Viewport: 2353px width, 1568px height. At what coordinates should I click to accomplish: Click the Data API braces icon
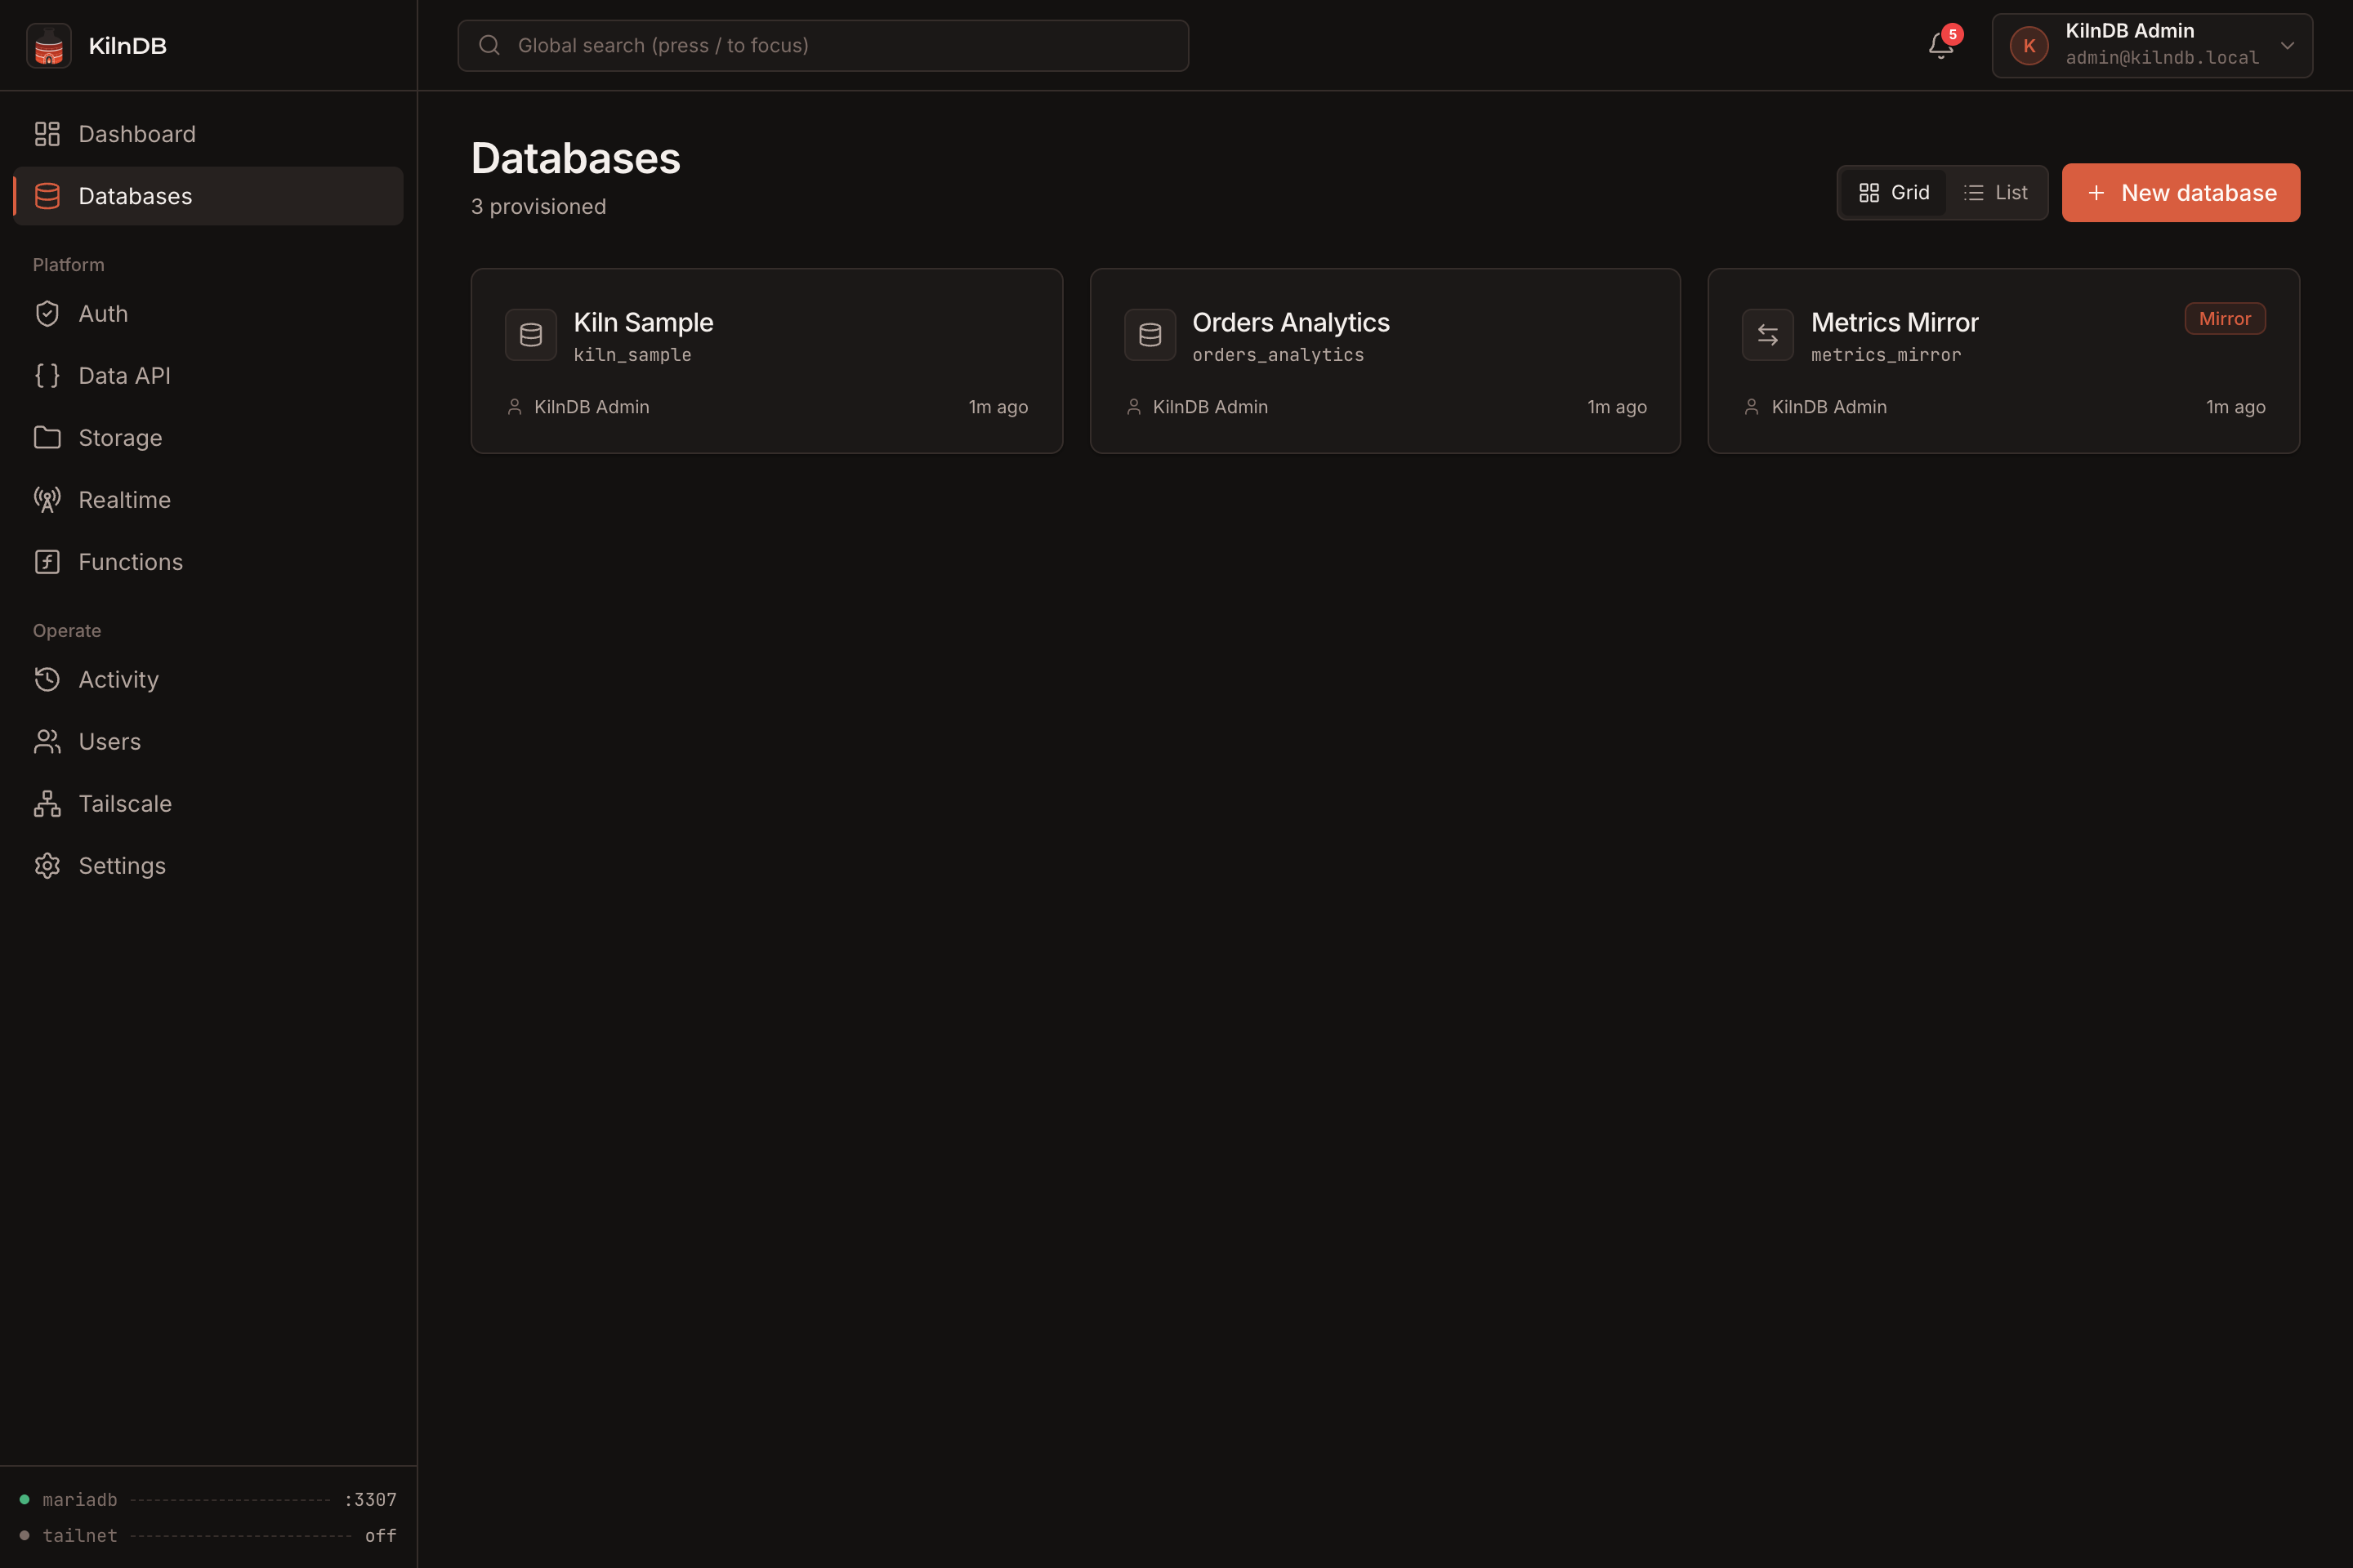point(47,376)
